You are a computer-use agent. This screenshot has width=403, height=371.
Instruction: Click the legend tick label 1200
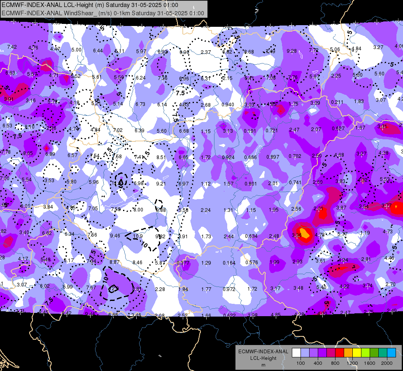(x=352, y=363)
